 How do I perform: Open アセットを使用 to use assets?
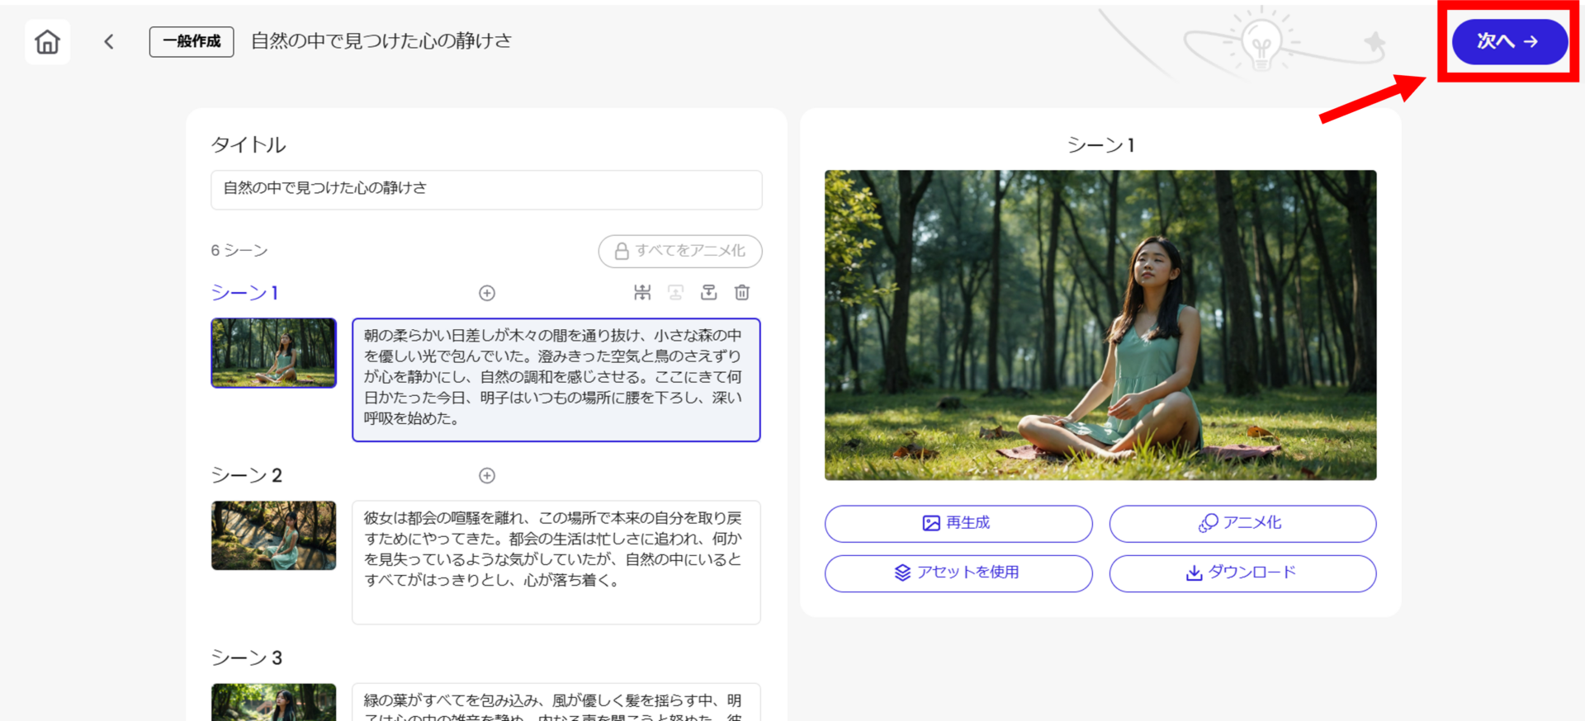click(x=958, y=573)
